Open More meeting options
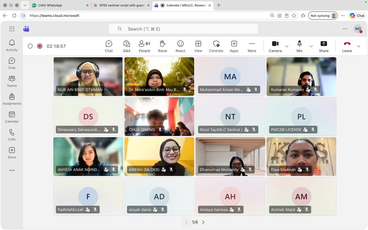This screenshot has height=230, width=368. (x=252, y=46)
